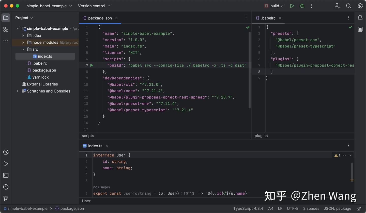Image resolution: width=366 pixels, height=213 pixels.
Task: Show the Notifications bell panel
Action: tap(360, 18)
